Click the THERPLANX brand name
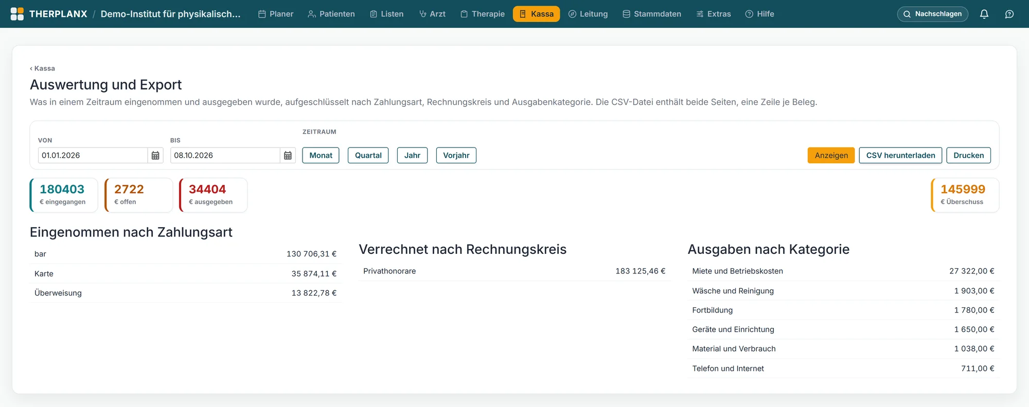The height and width of the screenshot is (407, 1029). (58, 14)
